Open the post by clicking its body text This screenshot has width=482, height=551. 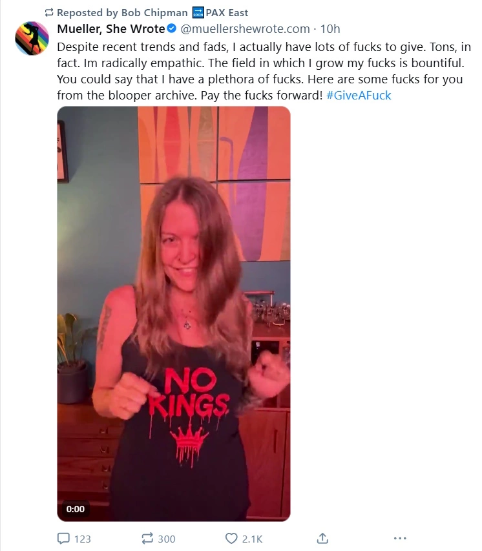point(264,71)
